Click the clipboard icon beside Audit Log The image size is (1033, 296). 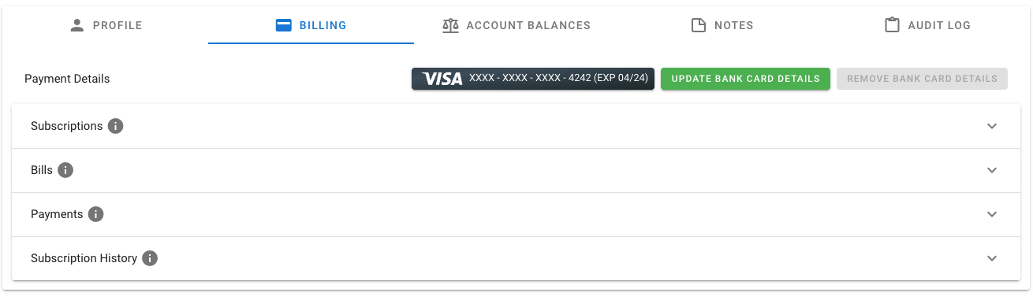click(x=892, y=25)
